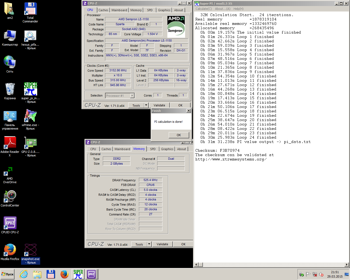Click the AMD Sempron LE-1150 name field
350x280 pixels.
[x=134, y=19]
